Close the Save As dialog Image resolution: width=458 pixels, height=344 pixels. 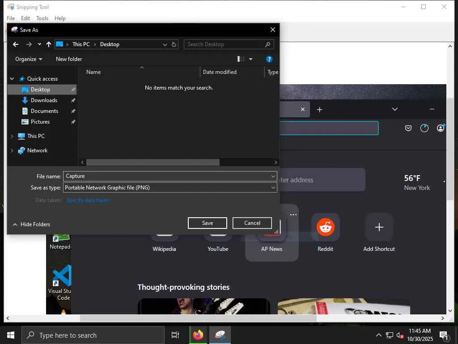pyautogui.click(x=272, y=30)
